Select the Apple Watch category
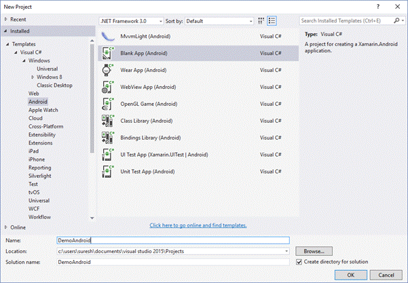 coord(43,110)
